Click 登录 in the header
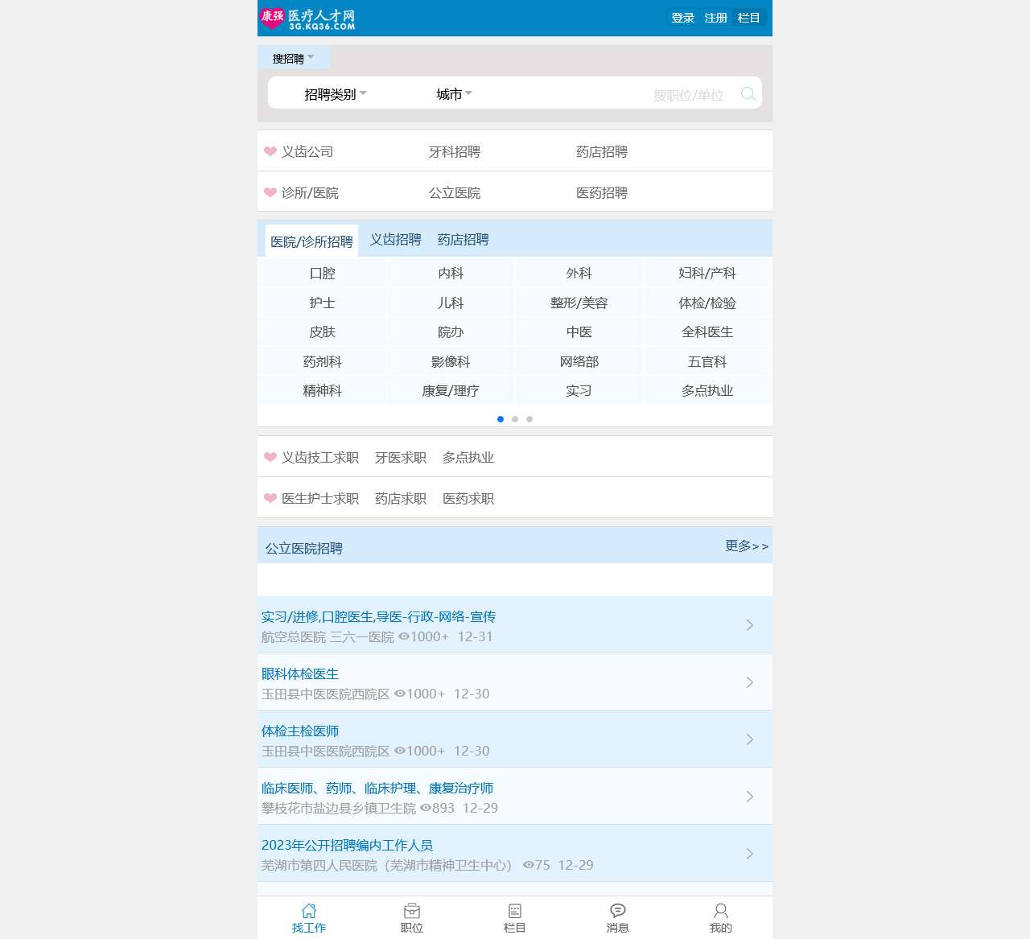This screenshot has height=939, width=1030. click(x=683, y=18)
